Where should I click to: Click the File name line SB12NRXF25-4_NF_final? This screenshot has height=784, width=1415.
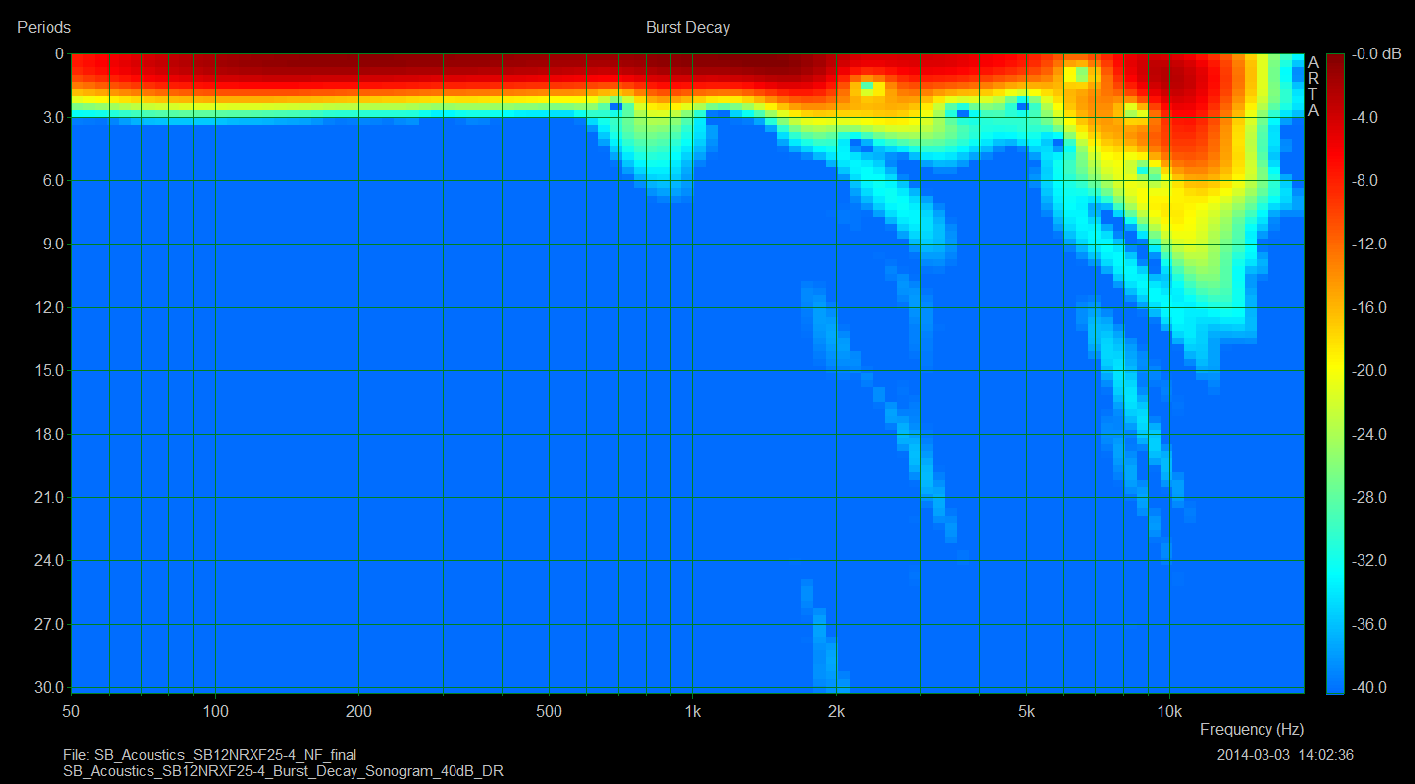(210, 755)
